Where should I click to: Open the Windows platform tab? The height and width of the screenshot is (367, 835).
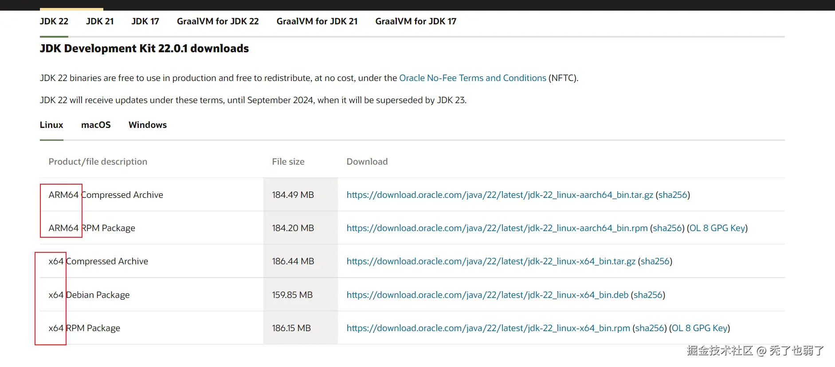tap(148, 125)
